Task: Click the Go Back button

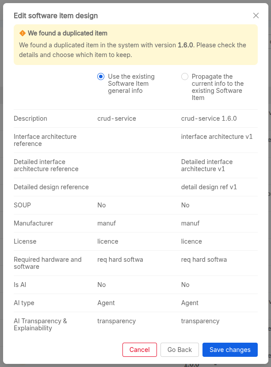Action: [x=179, y=349]
